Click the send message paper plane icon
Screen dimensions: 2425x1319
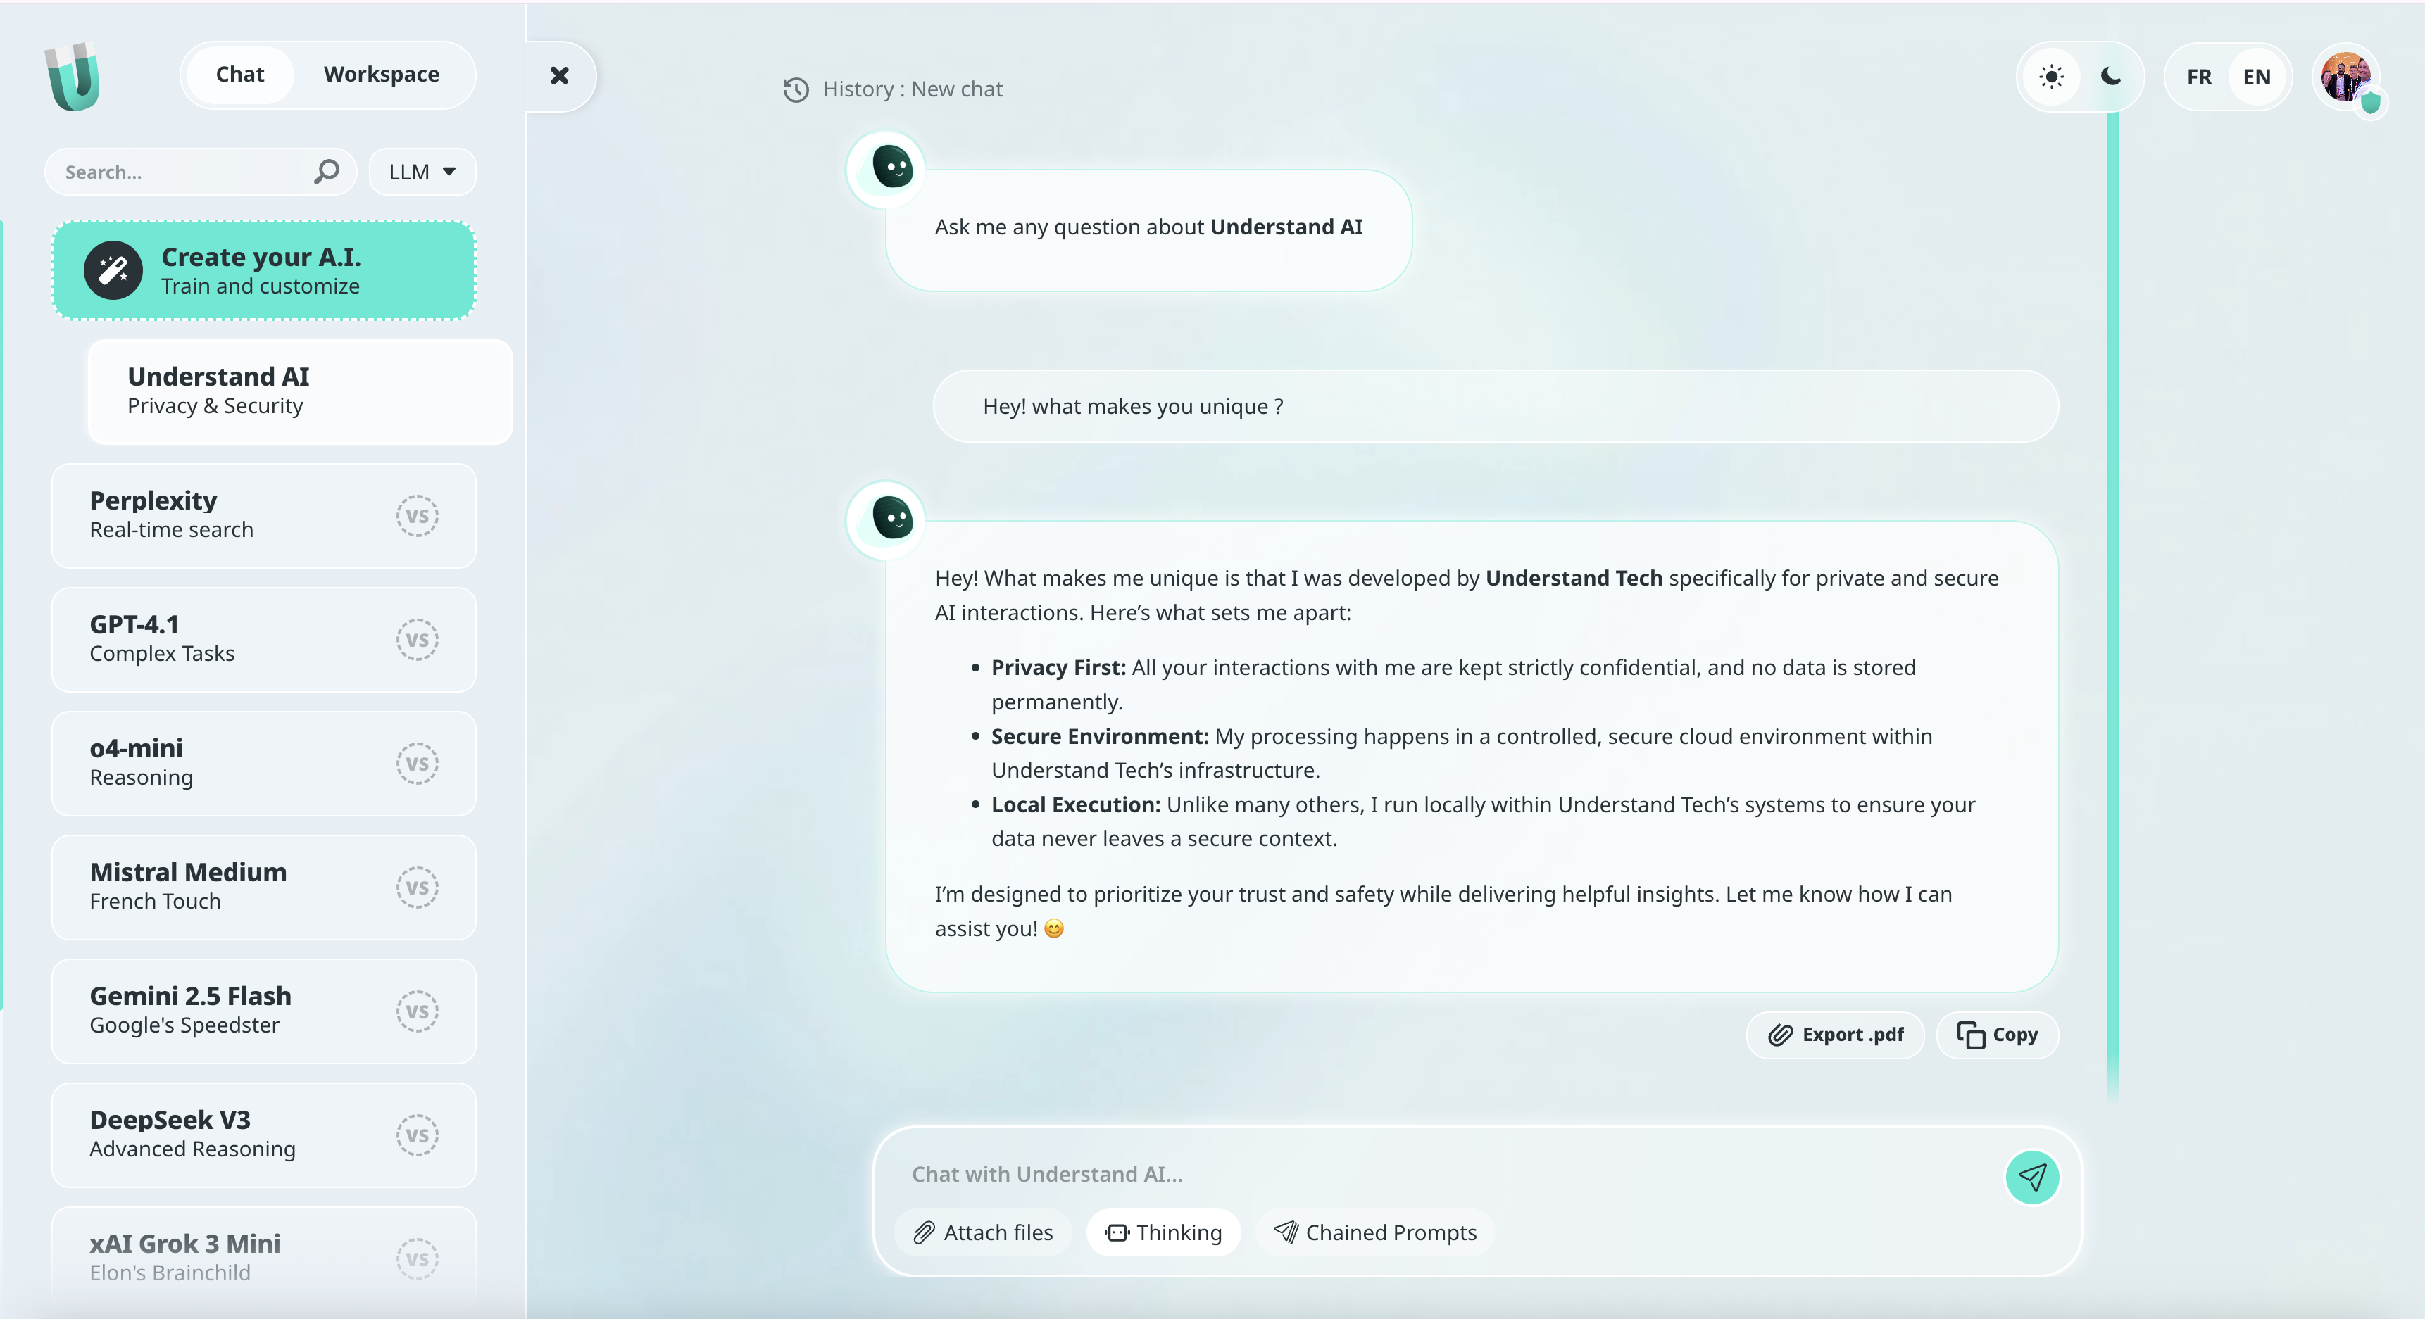(x=2031, y=1177)
